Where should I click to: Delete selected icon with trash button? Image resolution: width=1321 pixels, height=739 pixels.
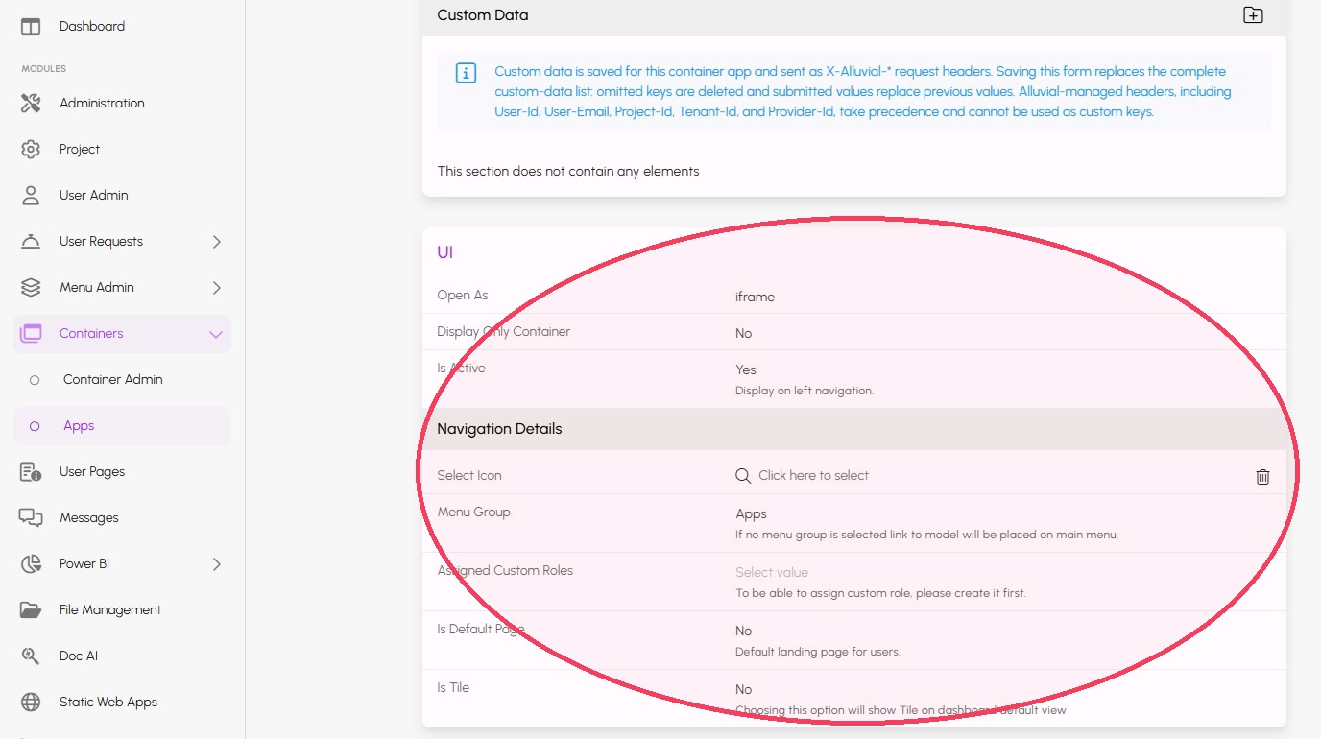[x=1262, y=476]
